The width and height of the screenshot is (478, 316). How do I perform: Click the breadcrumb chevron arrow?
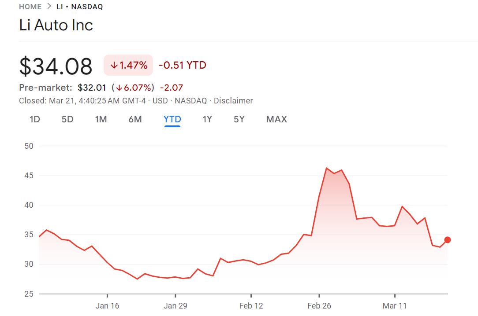(x=49, y=7)
